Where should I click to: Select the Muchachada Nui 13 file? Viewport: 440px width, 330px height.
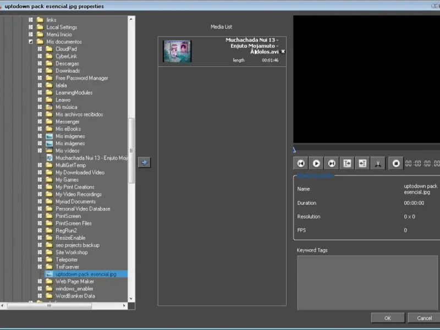click(x=91, y=158)
